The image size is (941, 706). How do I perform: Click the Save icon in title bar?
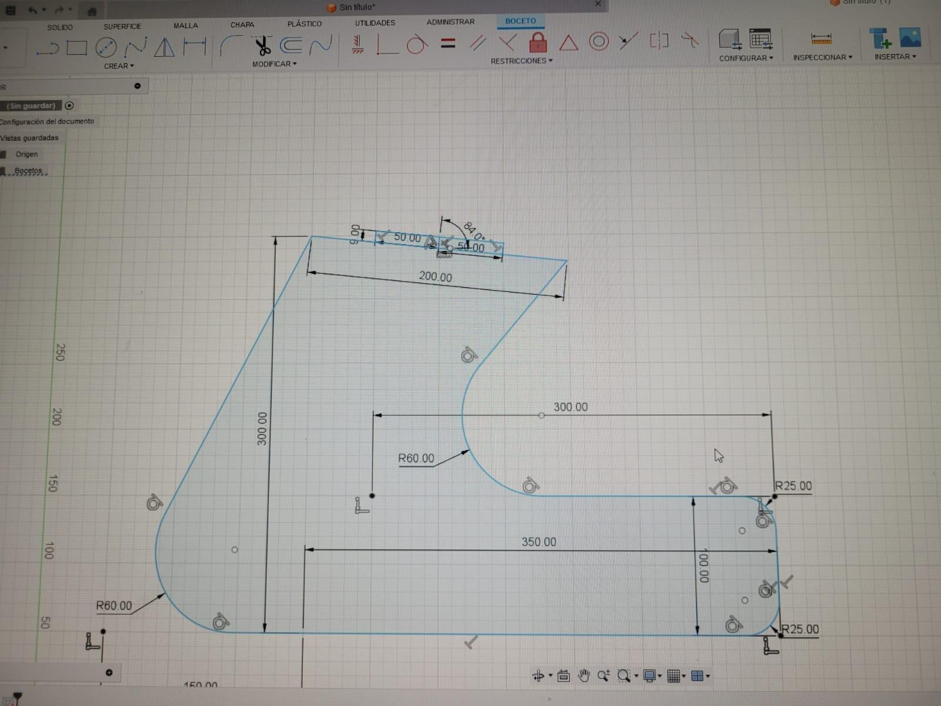[x=11, y=11]
